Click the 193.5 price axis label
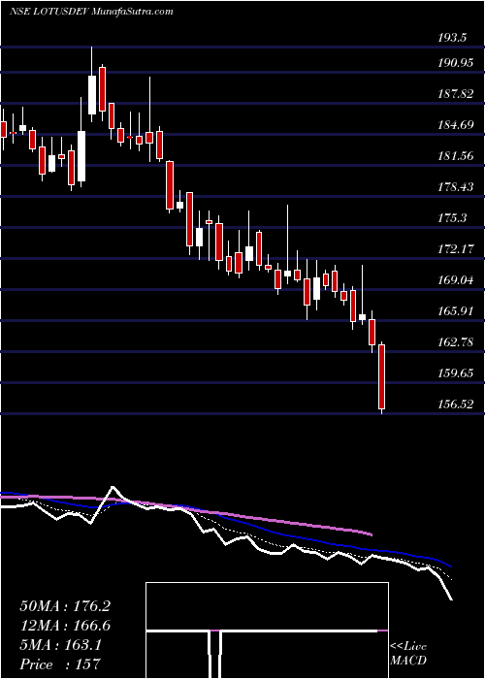The width and height of the screenshot is (485, 679). (x=452, y=38)
